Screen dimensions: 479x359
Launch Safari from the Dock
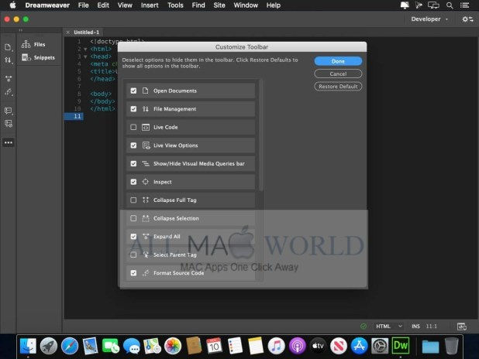(x=69, y=346)
